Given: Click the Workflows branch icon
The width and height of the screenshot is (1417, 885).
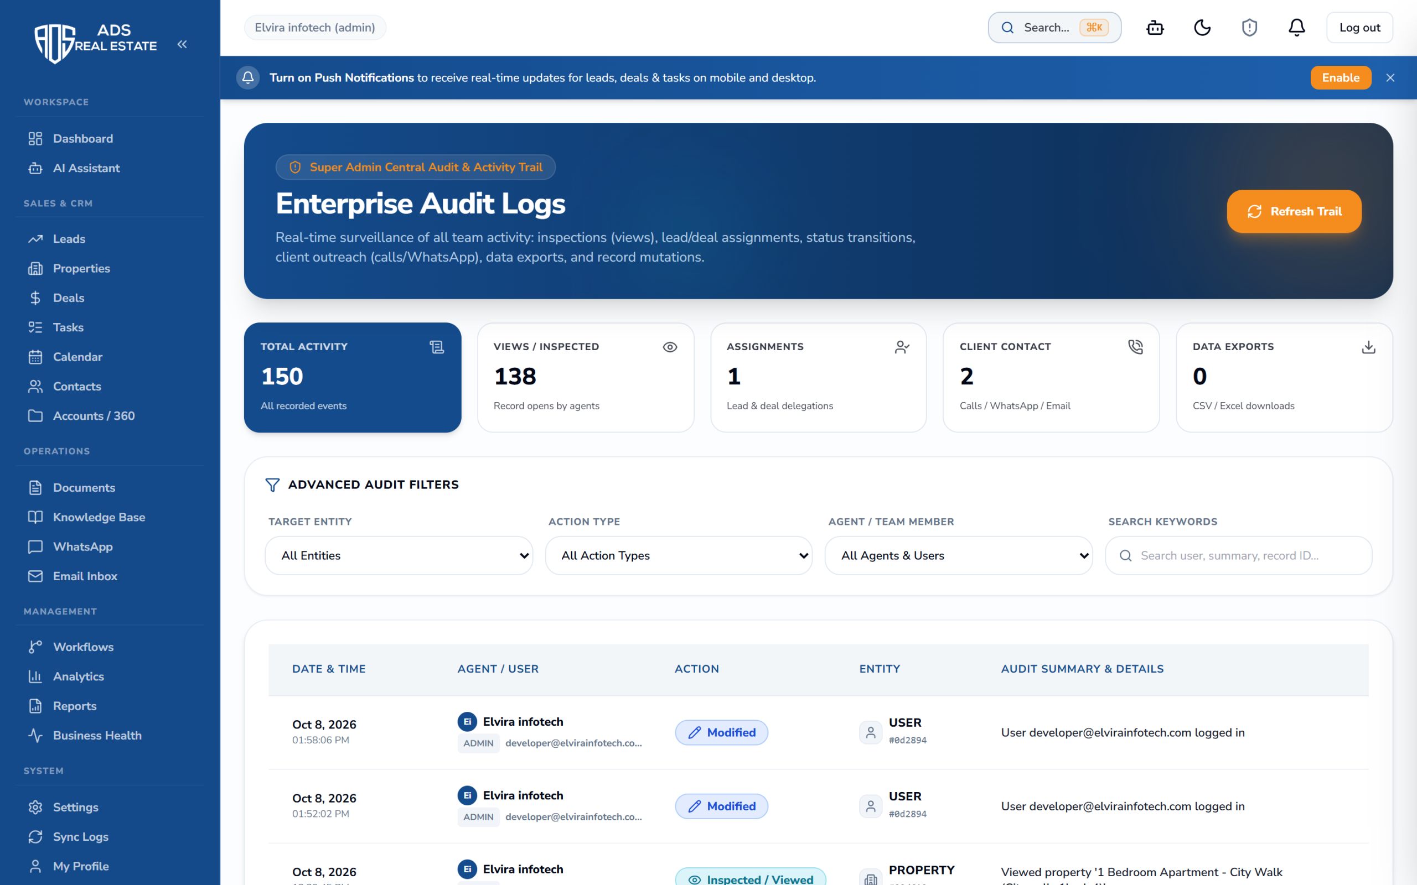Looking at the screenshot, I should [35, 647].
